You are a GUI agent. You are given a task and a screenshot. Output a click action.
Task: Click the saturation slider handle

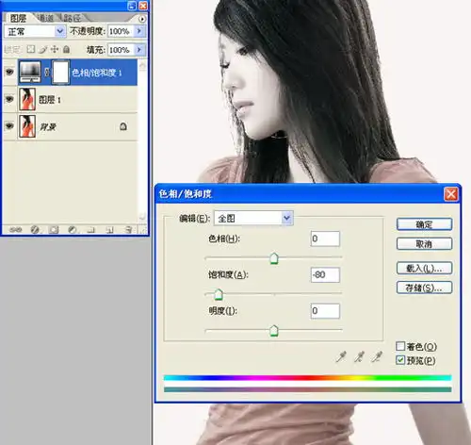(x=219, y=295)
